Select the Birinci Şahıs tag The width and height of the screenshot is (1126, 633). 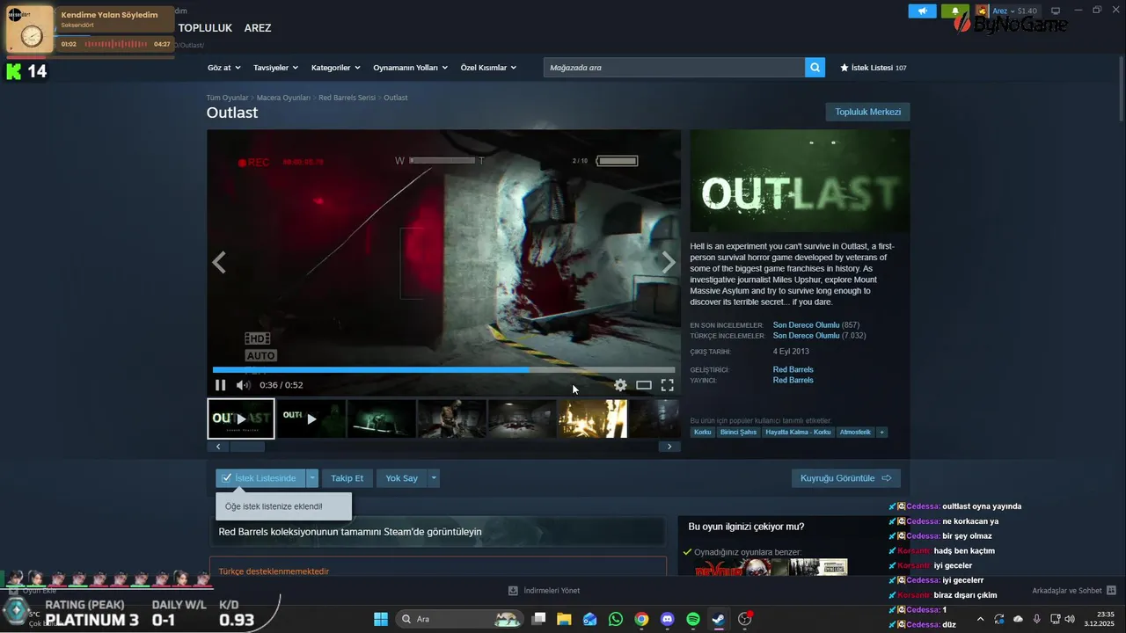tap(738, 432)
